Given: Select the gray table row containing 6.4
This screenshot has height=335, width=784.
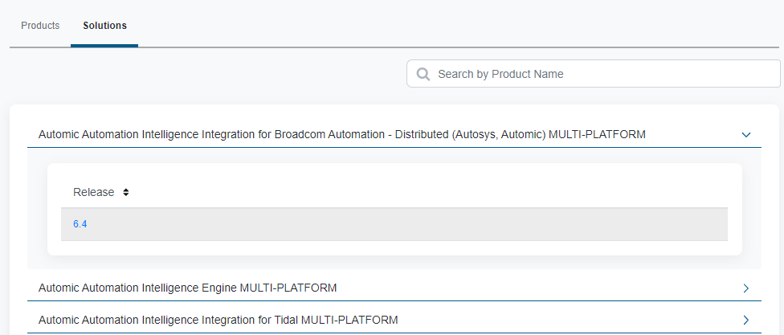Looking at the screenshot, I should click(x=402, y=224).
